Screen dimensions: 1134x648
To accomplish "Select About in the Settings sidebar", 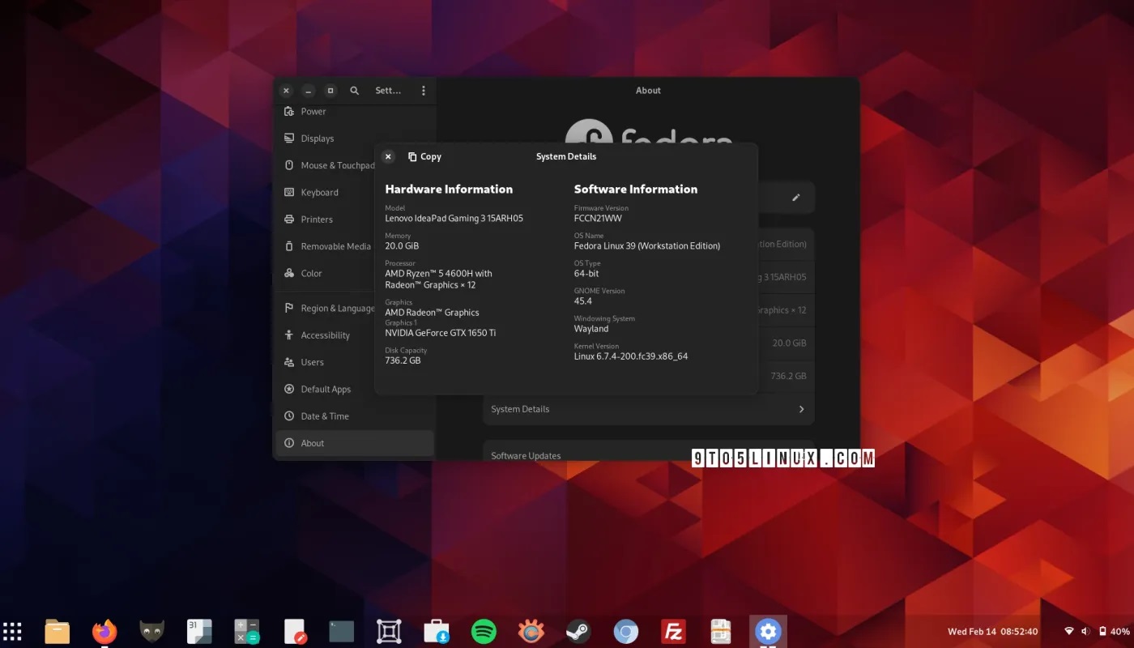I will click(313, 443).
